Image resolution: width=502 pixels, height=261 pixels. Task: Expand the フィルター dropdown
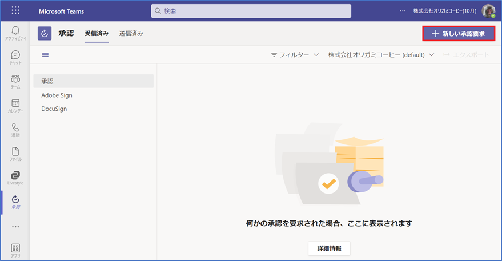click(295, 55)
